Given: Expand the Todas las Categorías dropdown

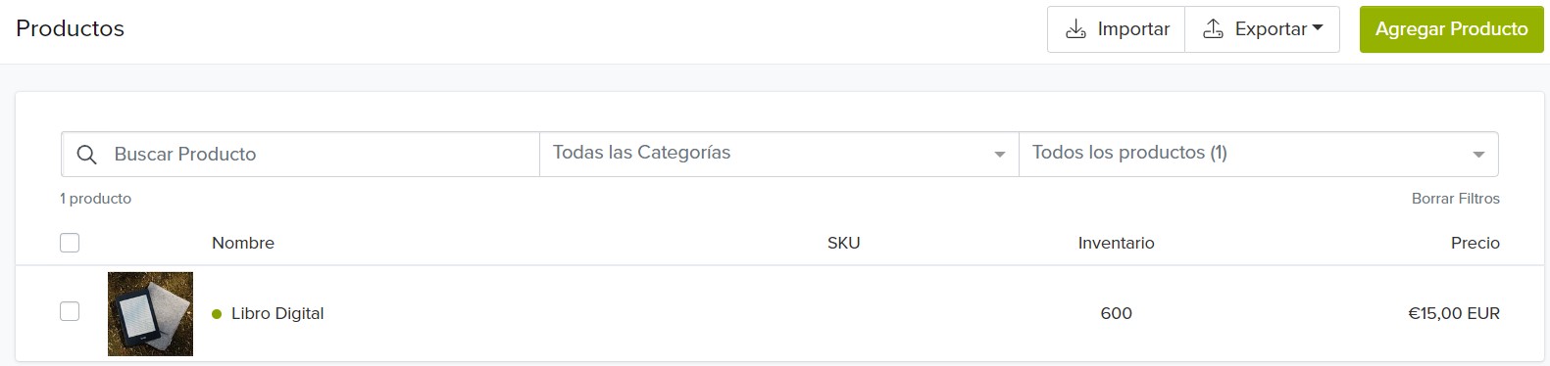Looking at the screenshot, I should pyautogui.click(x=779, y=154).
